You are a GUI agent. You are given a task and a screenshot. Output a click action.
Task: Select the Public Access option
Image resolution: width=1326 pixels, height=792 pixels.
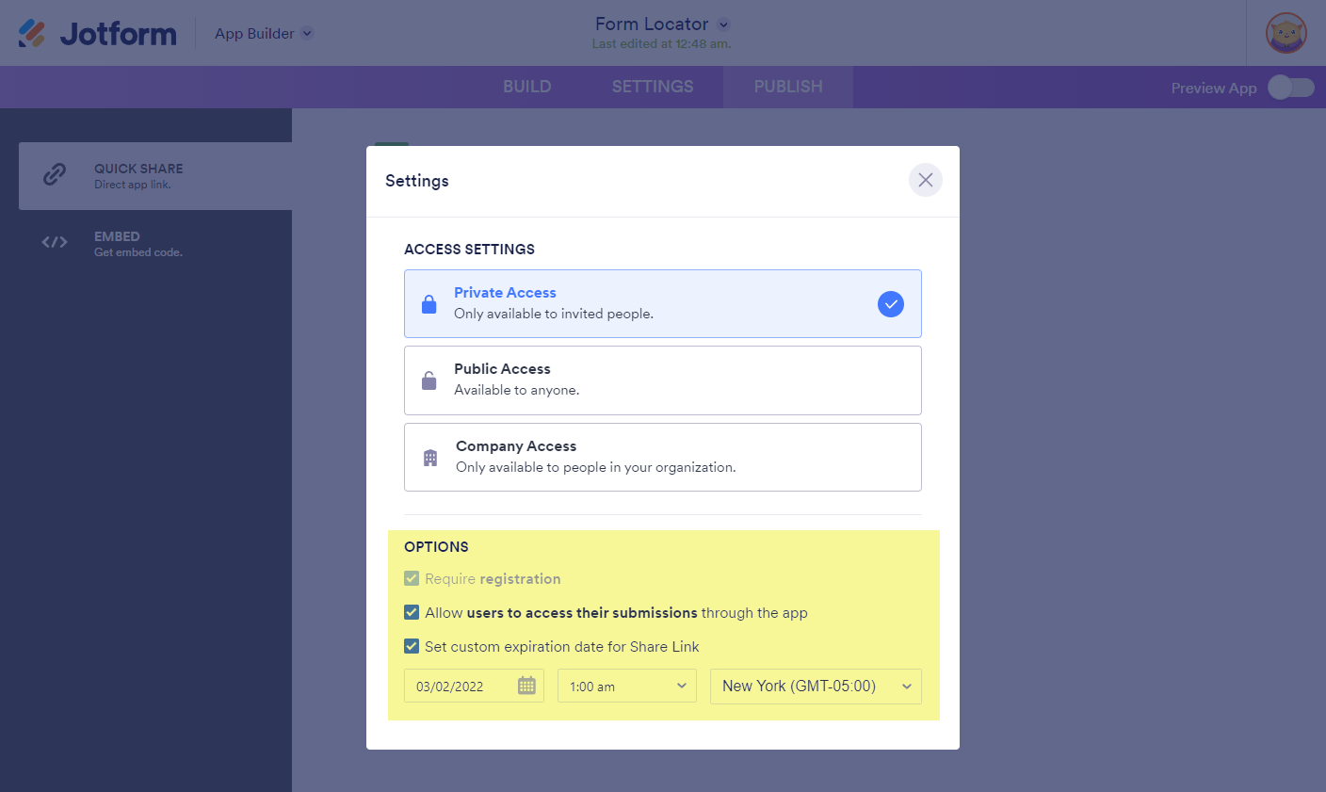click(662, 380)
